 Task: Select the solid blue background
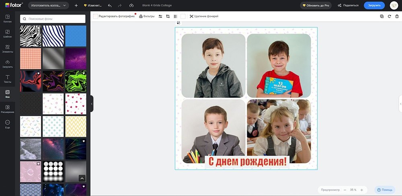[76, 36]
